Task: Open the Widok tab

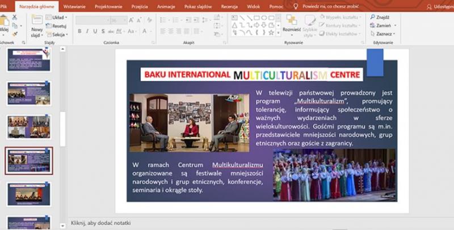Action: point(253,6)
